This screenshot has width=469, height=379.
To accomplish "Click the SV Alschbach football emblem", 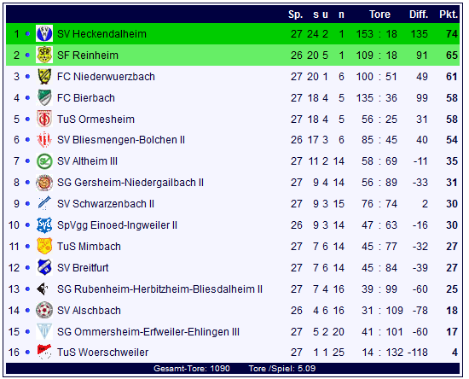I will (44, 310).
